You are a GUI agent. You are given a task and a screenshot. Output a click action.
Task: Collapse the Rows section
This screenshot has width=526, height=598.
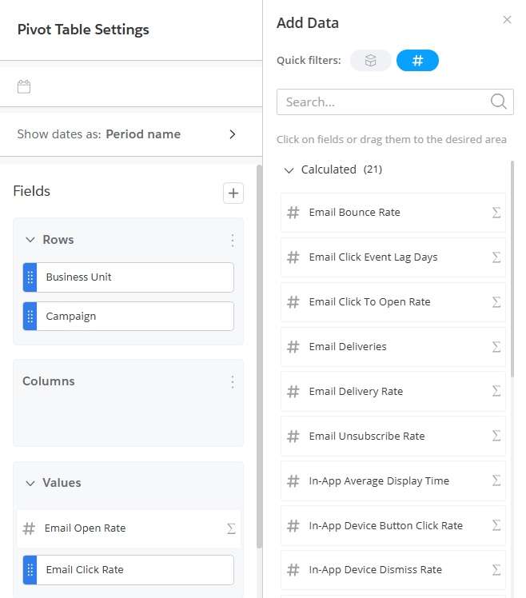pos(30,240)
